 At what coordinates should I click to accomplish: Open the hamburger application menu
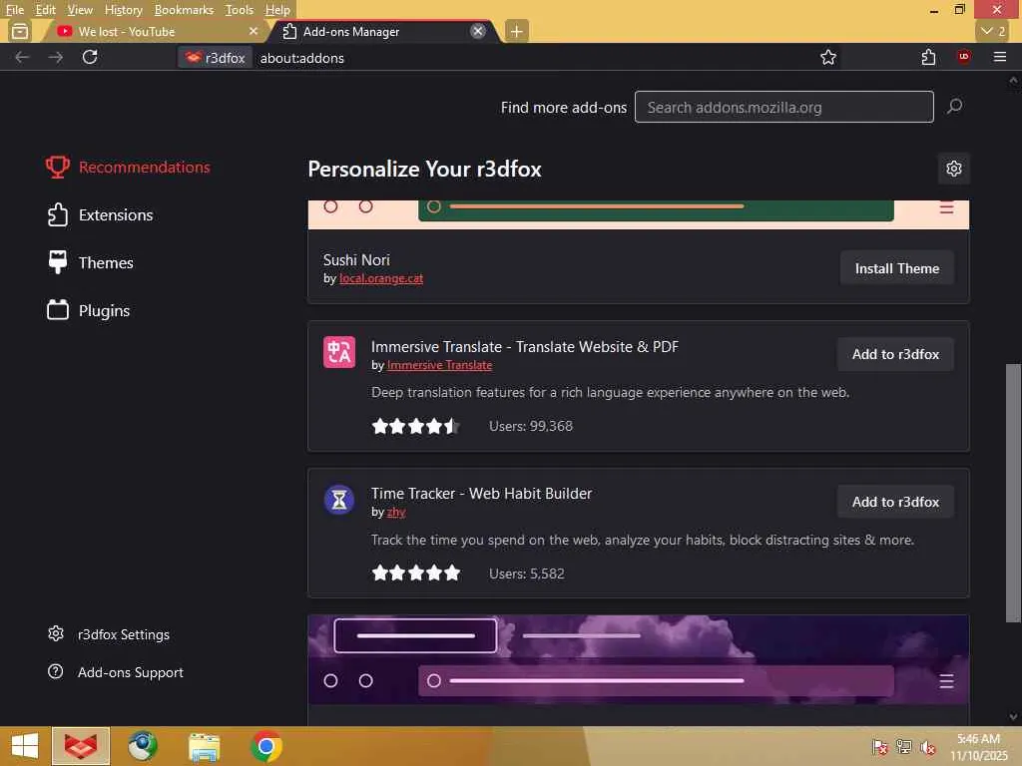(x=1000, y=57)
